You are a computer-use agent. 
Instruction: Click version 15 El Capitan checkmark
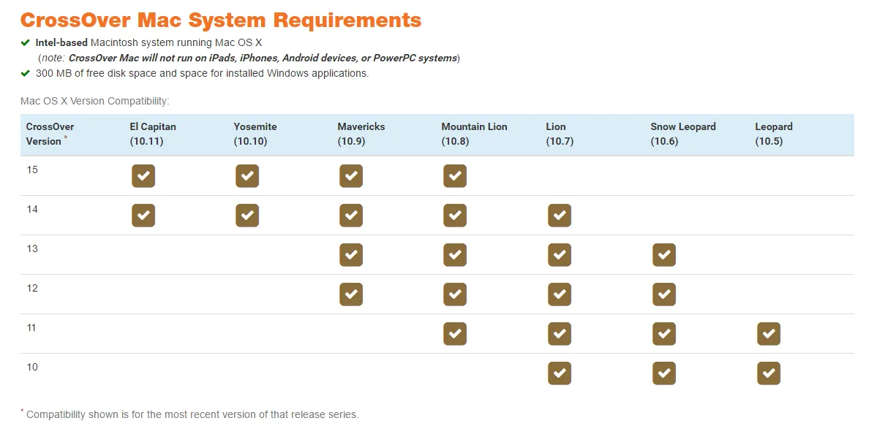(143, 176)
